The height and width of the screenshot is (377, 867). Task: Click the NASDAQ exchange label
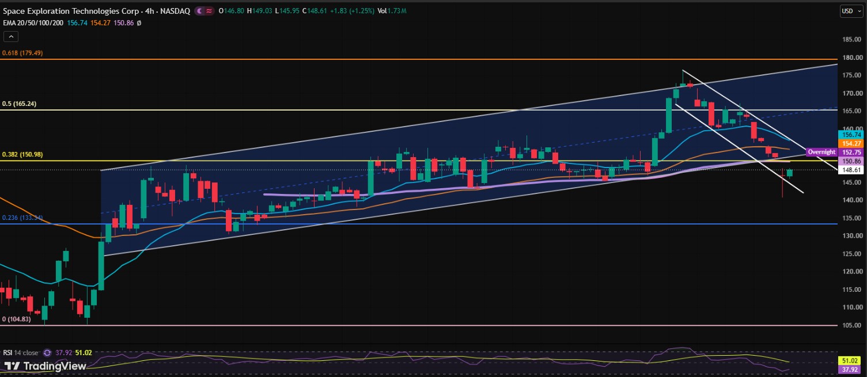click(176, 11)
